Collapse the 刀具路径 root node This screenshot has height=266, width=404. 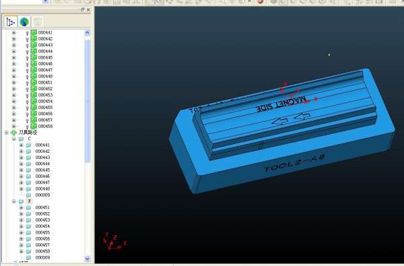(7, 133)
